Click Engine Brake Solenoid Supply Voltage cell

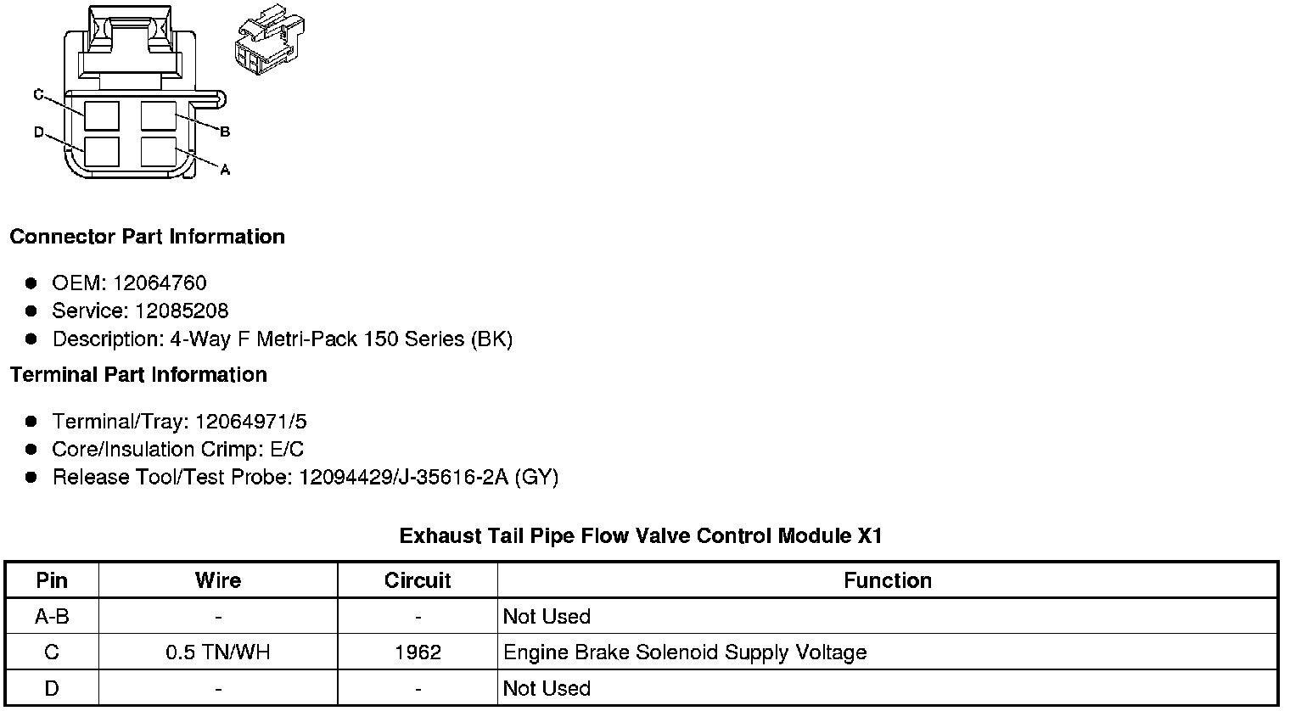click(888, 652)
